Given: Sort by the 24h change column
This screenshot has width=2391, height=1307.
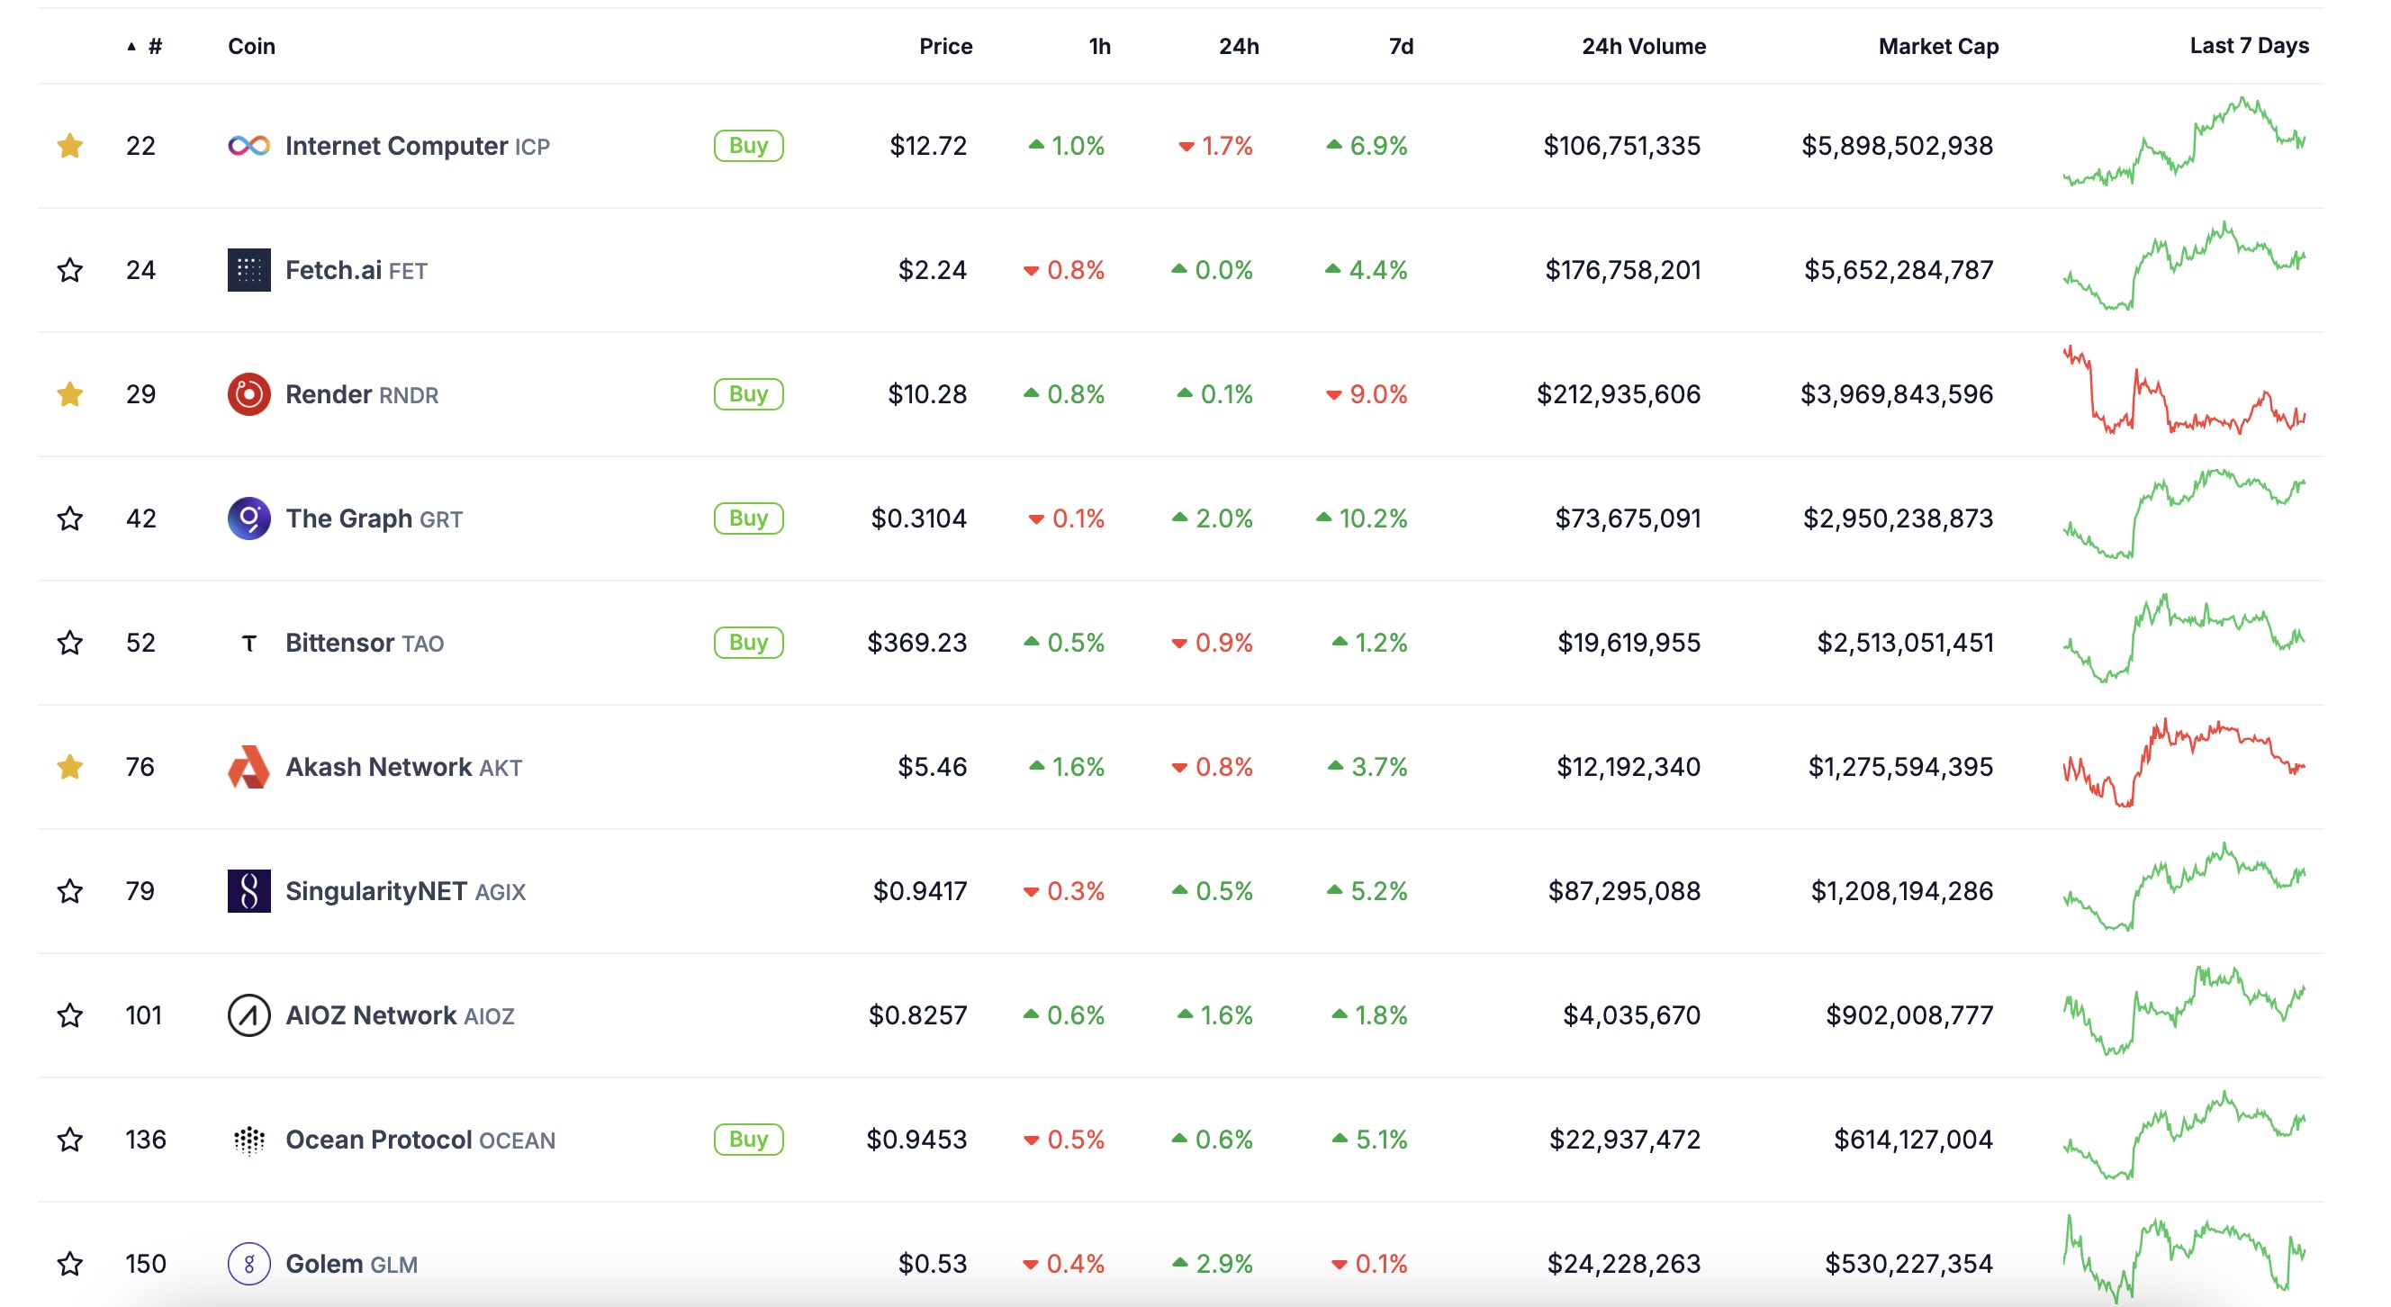Looking at the screenshot, I should pyautogui.click(x=1238, y=47).
